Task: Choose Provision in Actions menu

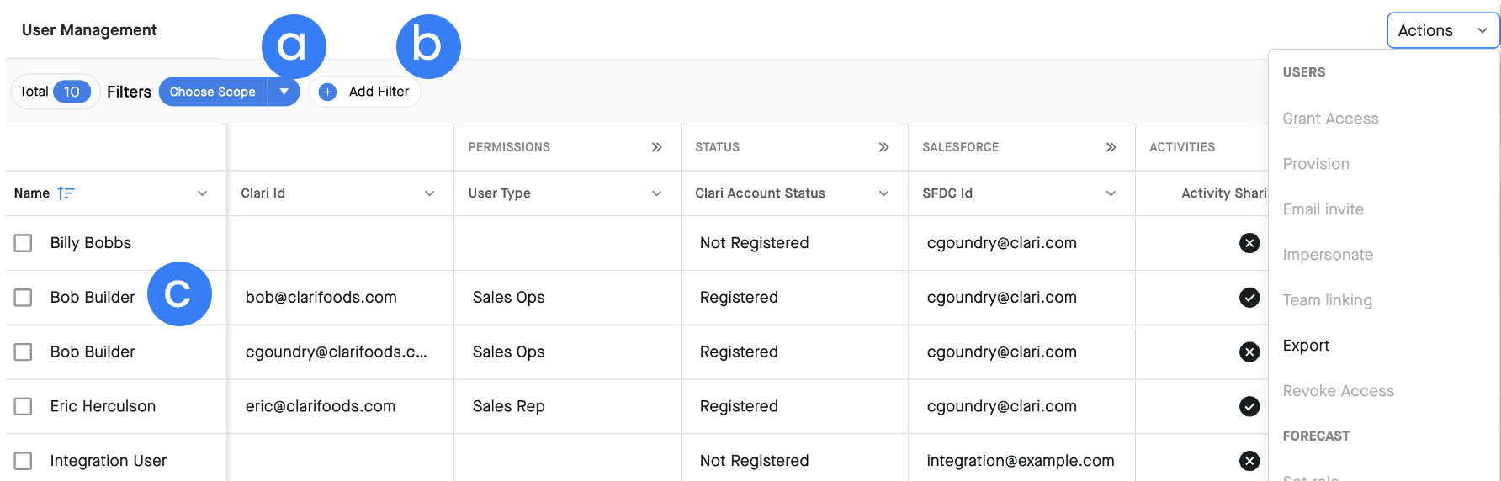Action: pos(1316,164)
